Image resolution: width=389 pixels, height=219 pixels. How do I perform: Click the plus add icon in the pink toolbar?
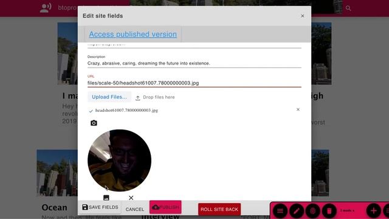[x=373, y=211]
